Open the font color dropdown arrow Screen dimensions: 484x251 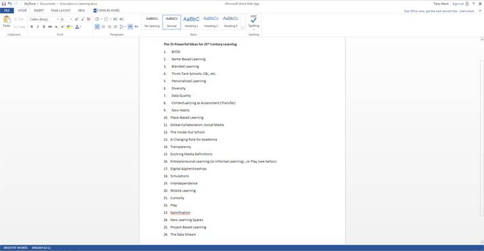coord(81,27)
